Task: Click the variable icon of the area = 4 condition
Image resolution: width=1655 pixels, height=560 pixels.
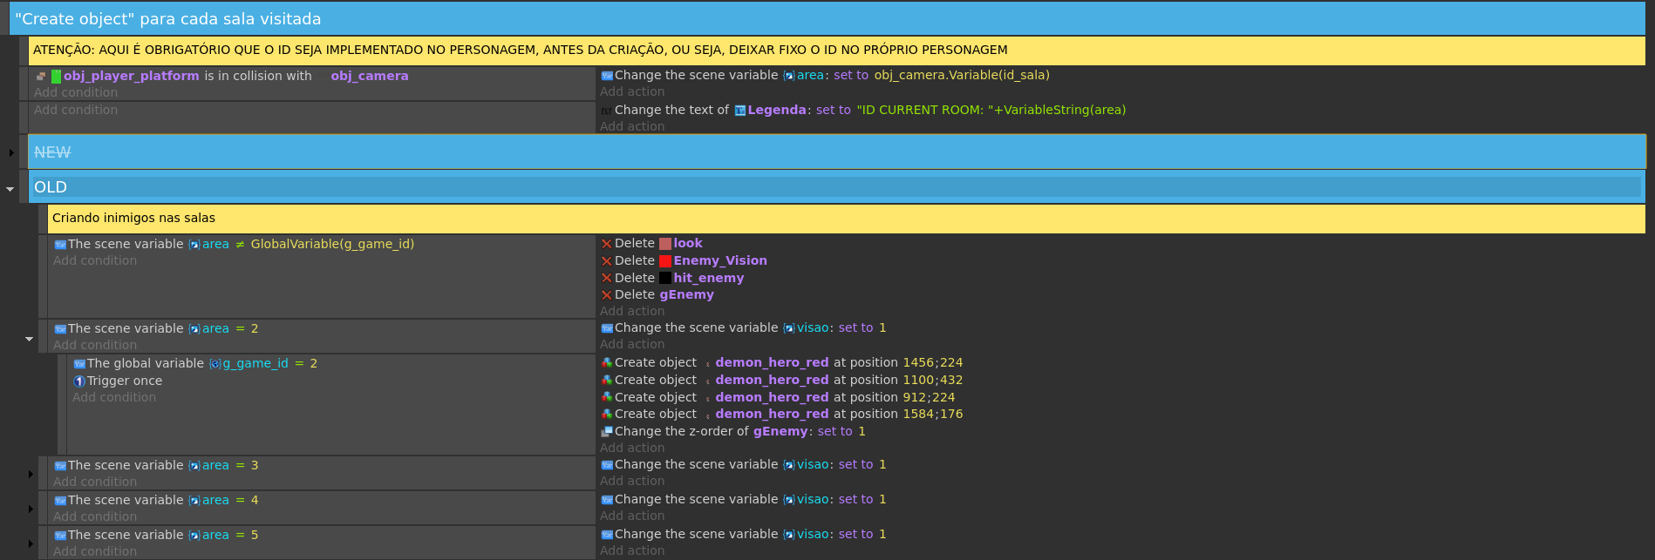Action: point(60,501)
